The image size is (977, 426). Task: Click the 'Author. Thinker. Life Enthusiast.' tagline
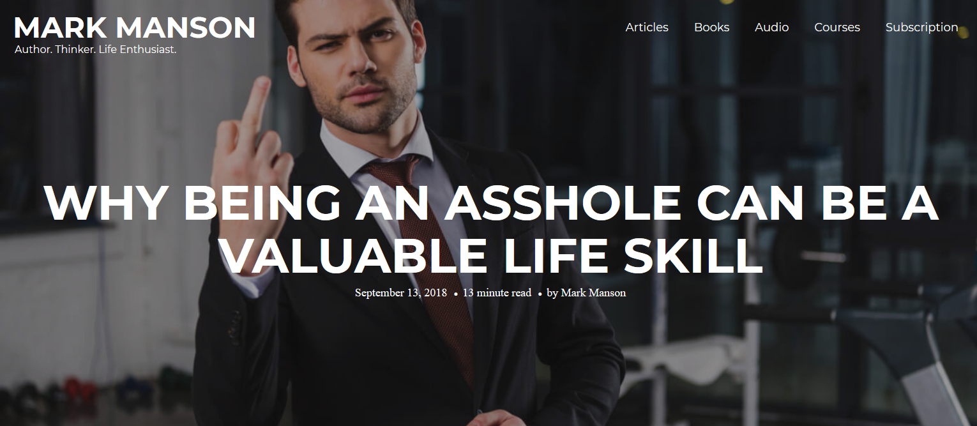click(x=95, y=49)
